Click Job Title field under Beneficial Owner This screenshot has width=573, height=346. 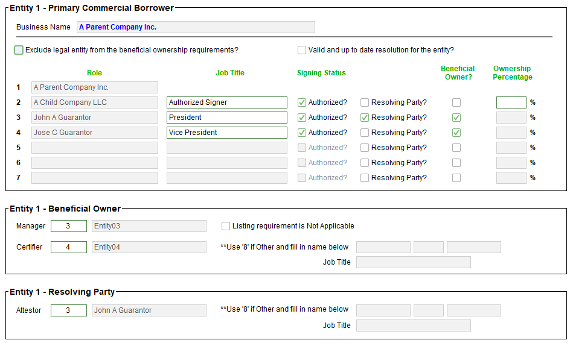tap(413, 262)
